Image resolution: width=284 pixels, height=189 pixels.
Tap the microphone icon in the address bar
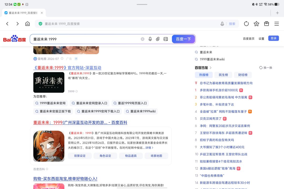coord(222,24)
